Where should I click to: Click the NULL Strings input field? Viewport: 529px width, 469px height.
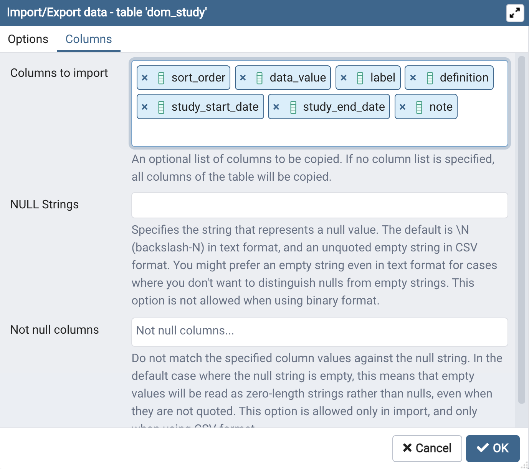[x=319, y=205]
